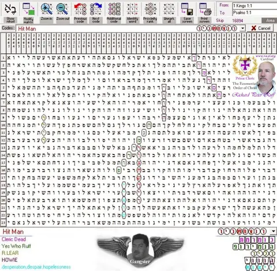The image size is (277, 271).
Task: Select the HOWIE legend entry
Action: coord(9,260)
